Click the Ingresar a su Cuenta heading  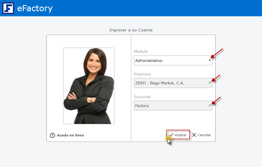pos(131,30)
